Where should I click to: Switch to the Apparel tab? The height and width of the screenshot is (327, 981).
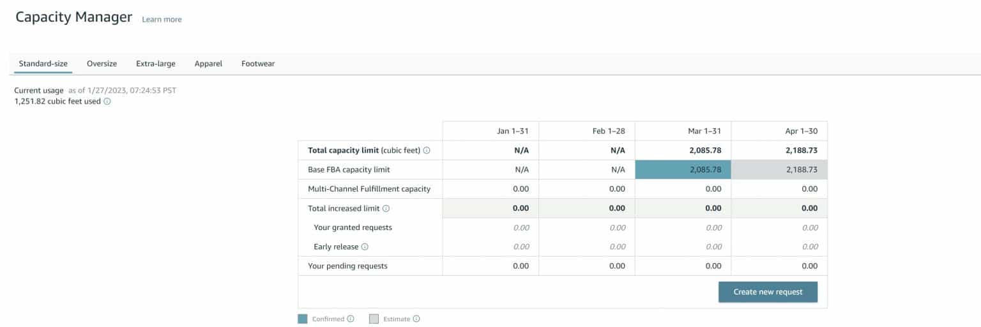[x=208, y=64]
